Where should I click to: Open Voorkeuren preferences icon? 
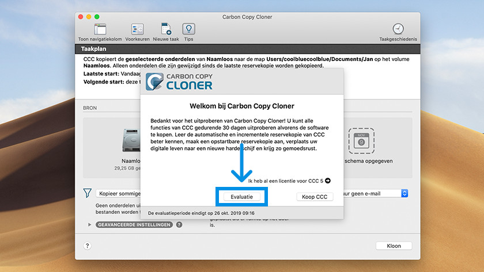pyautogui.click(x=137, y=29)
